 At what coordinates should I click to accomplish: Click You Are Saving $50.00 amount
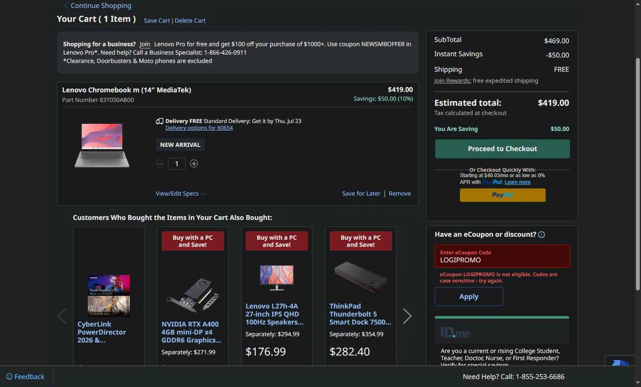click(x=560, y=129)
